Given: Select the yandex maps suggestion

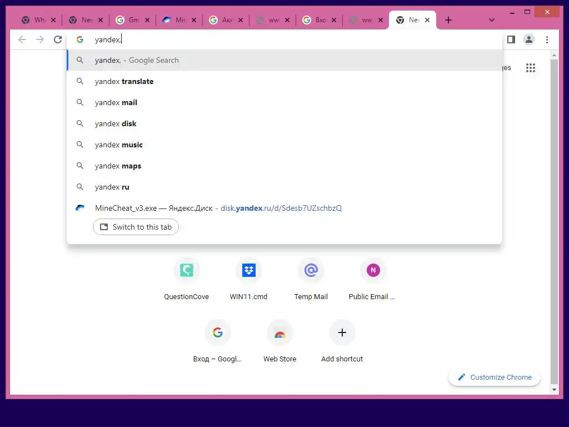Looking at the screenshot, I should [284, 166].
